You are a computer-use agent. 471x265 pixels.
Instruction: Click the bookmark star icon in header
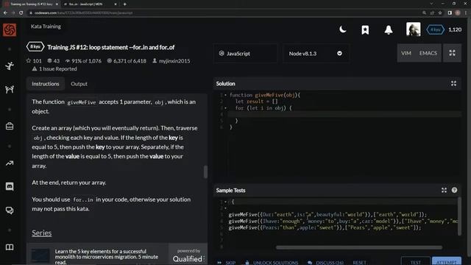pyautogui.click(x=365, y=29)
